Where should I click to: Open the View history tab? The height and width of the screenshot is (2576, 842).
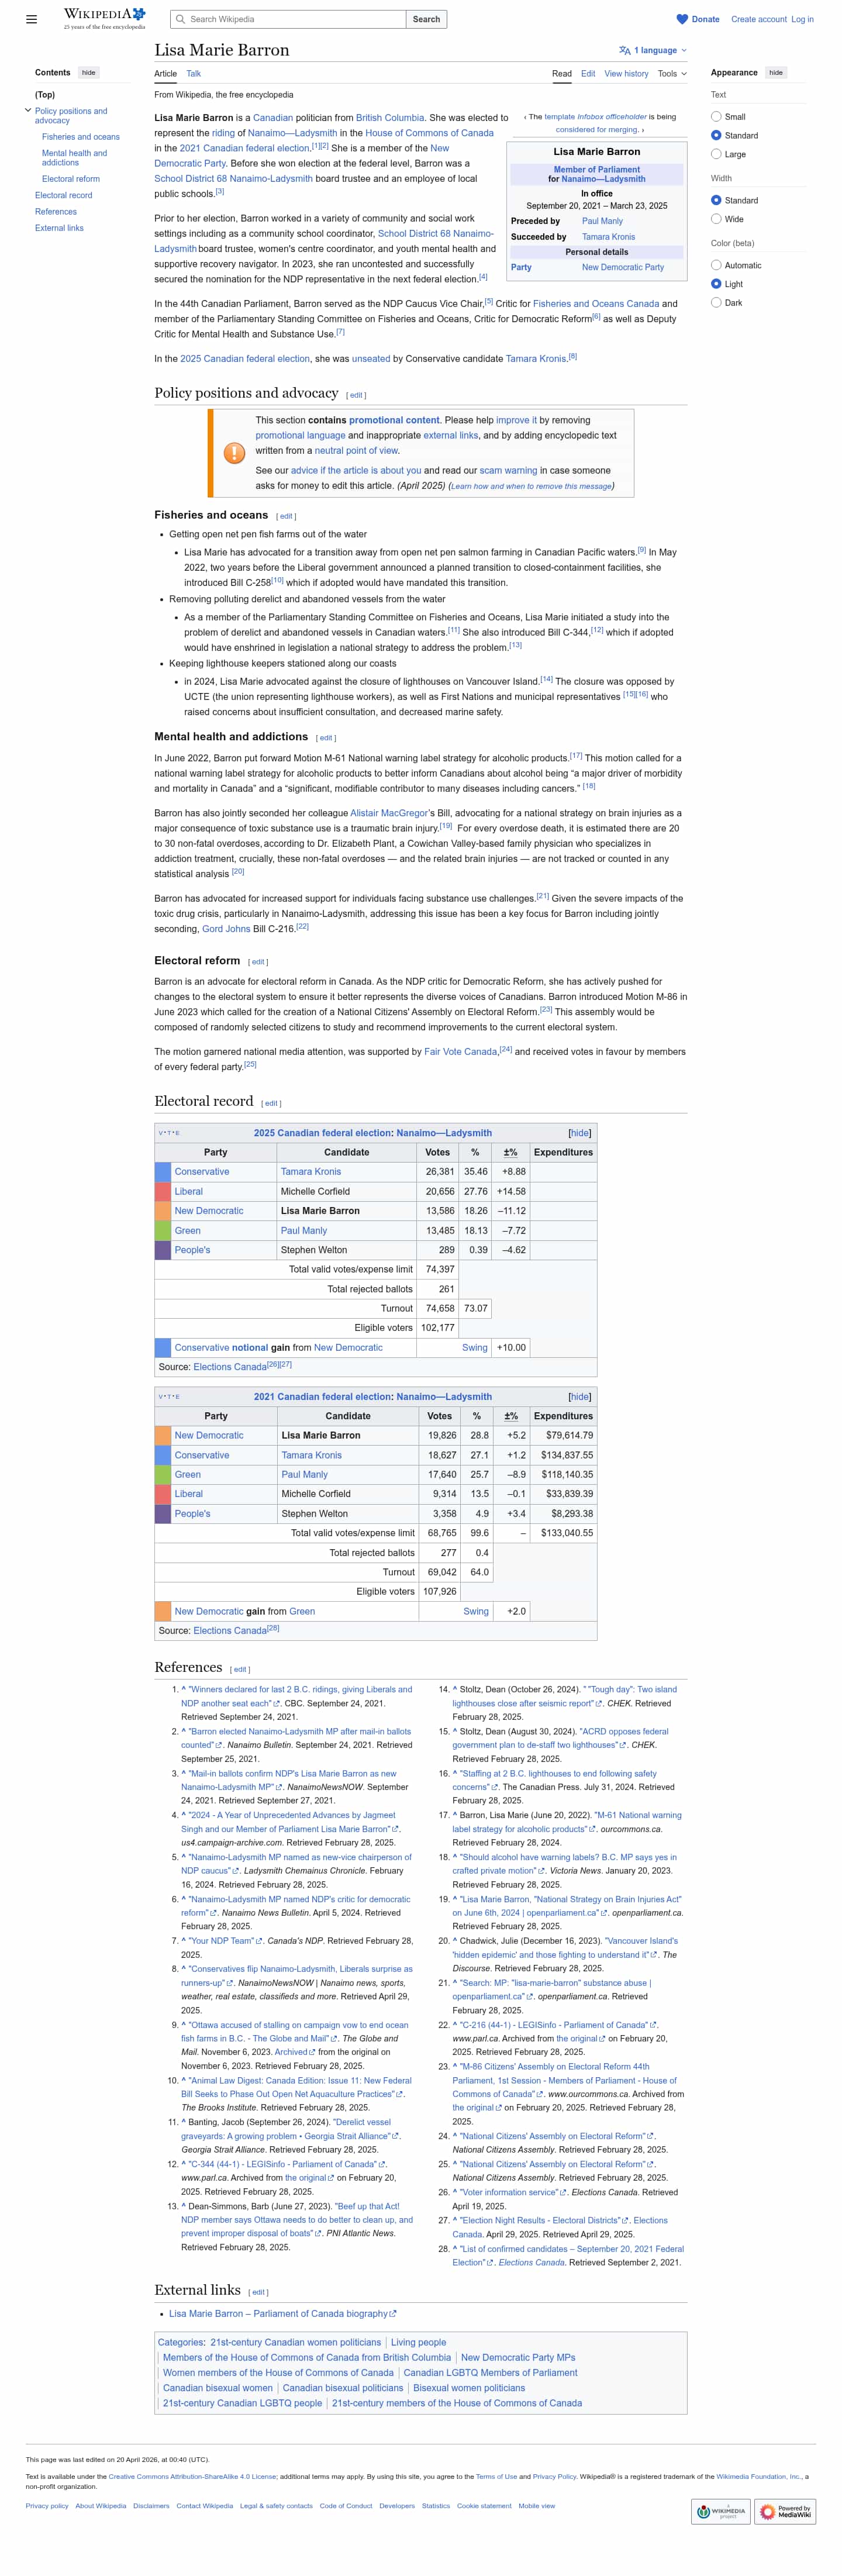pyautogui.click(x=626, y=74)
